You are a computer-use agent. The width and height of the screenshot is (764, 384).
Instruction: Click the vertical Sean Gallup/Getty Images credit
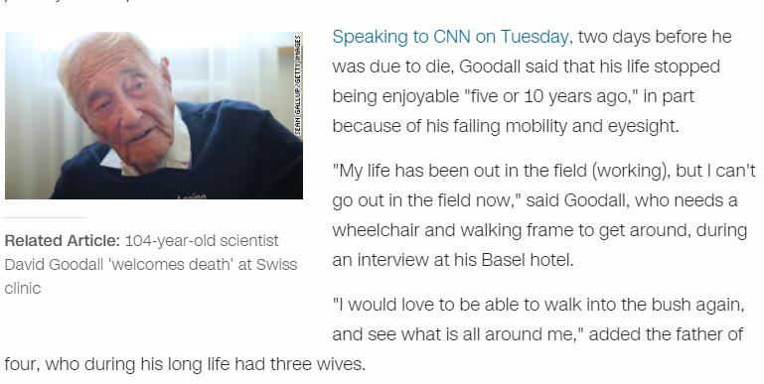point(297,85)
